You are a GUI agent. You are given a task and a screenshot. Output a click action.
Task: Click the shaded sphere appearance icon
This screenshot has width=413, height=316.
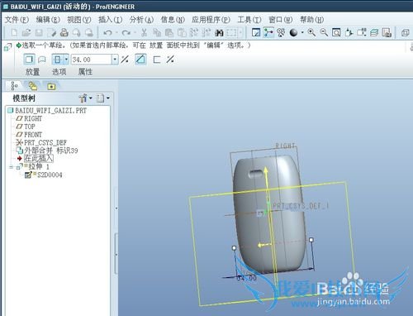294,33
